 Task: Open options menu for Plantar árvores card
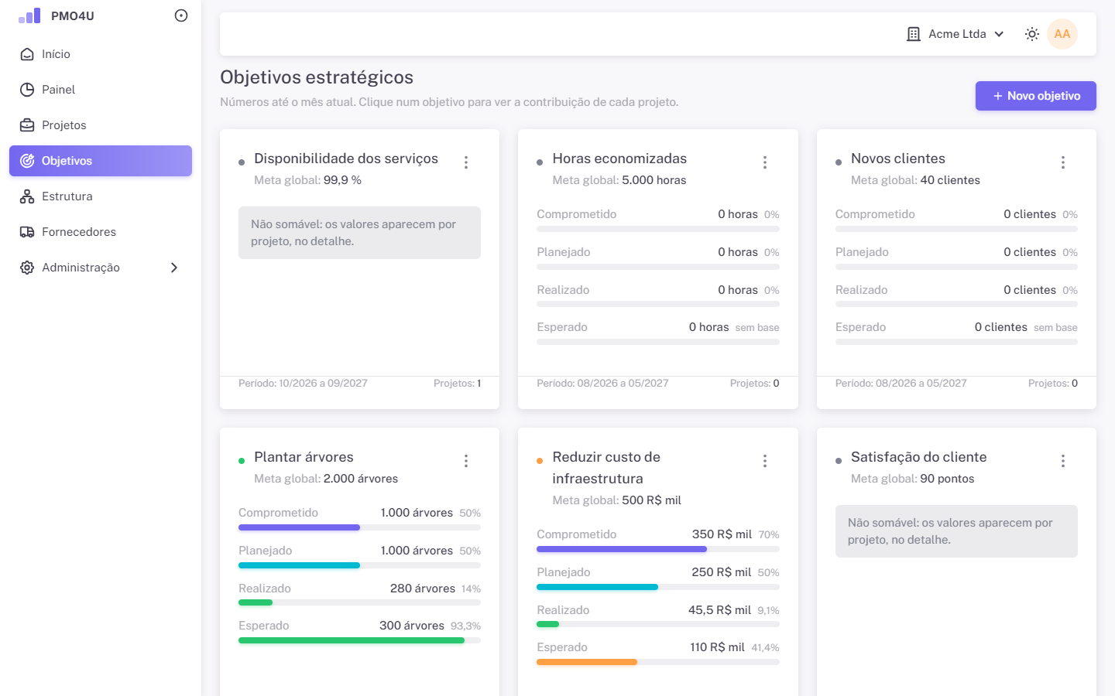click(466, 461)
